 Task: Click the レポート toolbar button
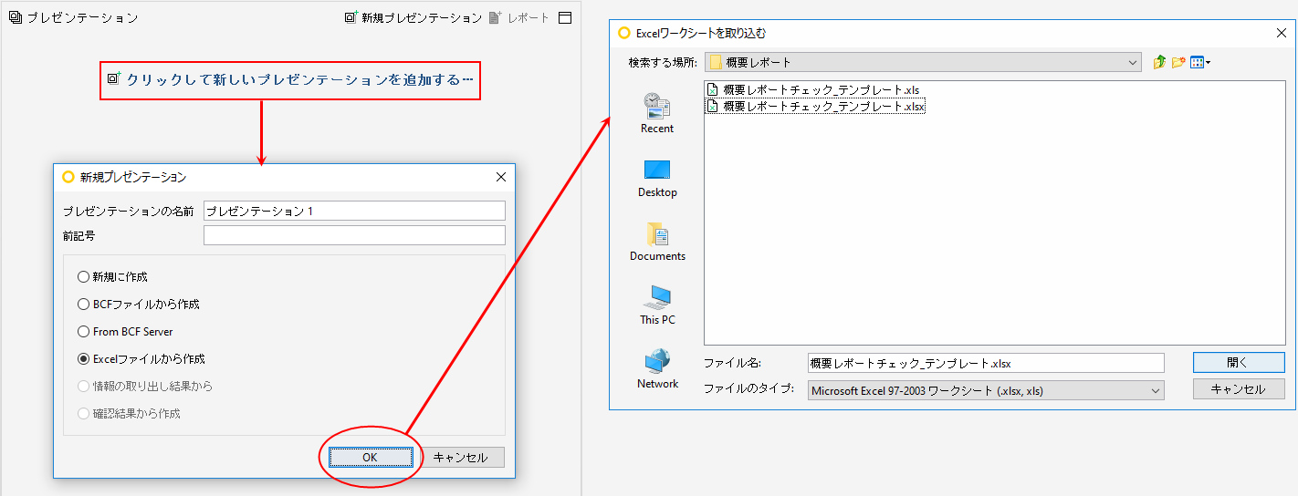pos(519,17)
